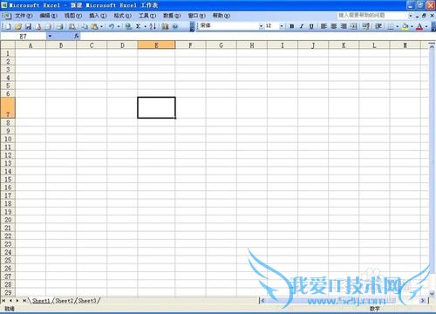Image resolution: width=436 pixels, height=314 pixels.
Task: Toggle Underline formatting
Action: tap(311, 26)
